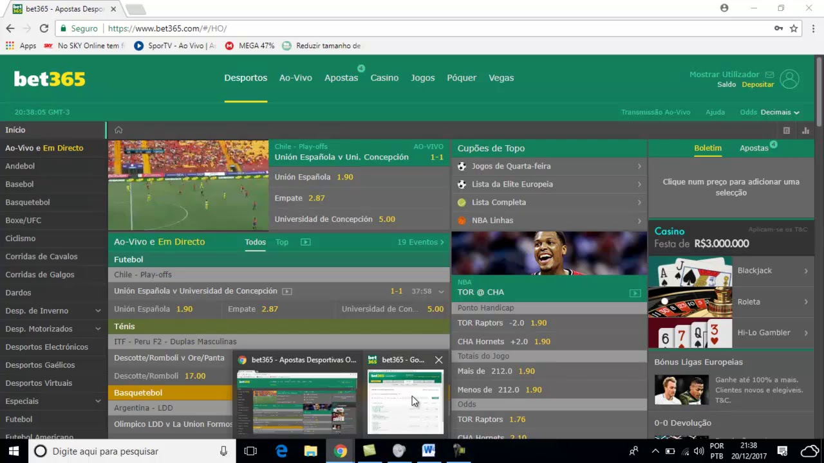
Task: Click the live video icon in TOR @ CHA header
Action: 635,293
